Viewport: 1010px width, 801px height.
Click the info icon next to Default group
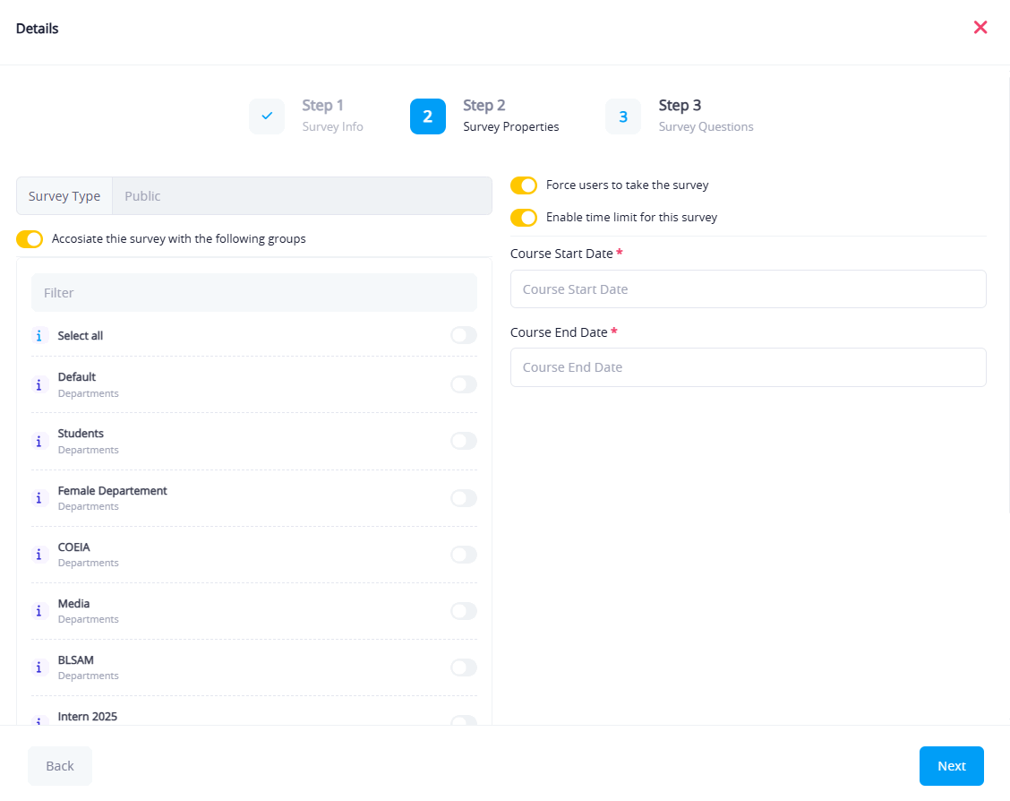(x=39, y=384)
